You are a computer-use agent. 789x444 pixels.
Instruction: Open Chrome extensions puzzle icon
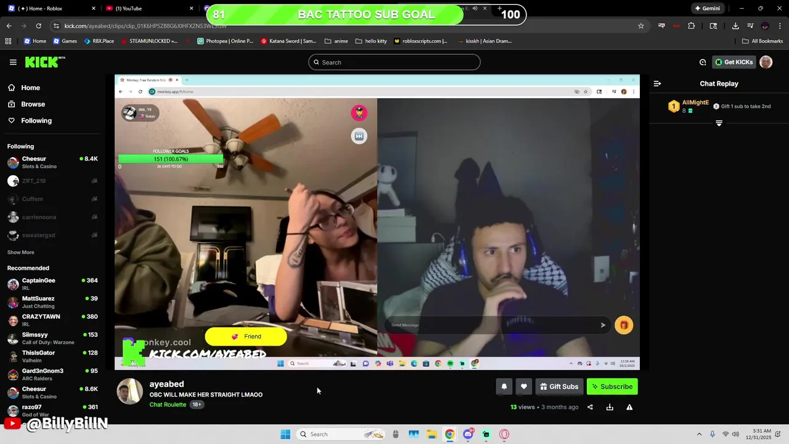(691, 26)
